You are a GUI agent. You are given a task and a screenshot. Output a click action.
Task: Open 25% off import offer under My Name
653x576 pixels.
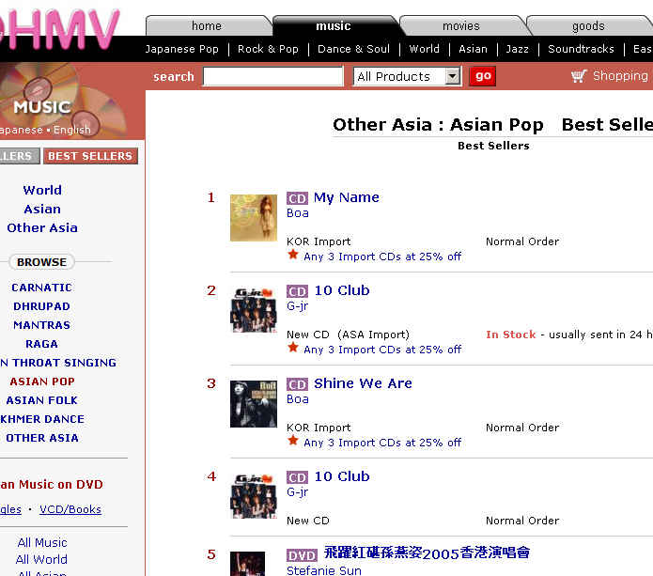tap(382, 257)
